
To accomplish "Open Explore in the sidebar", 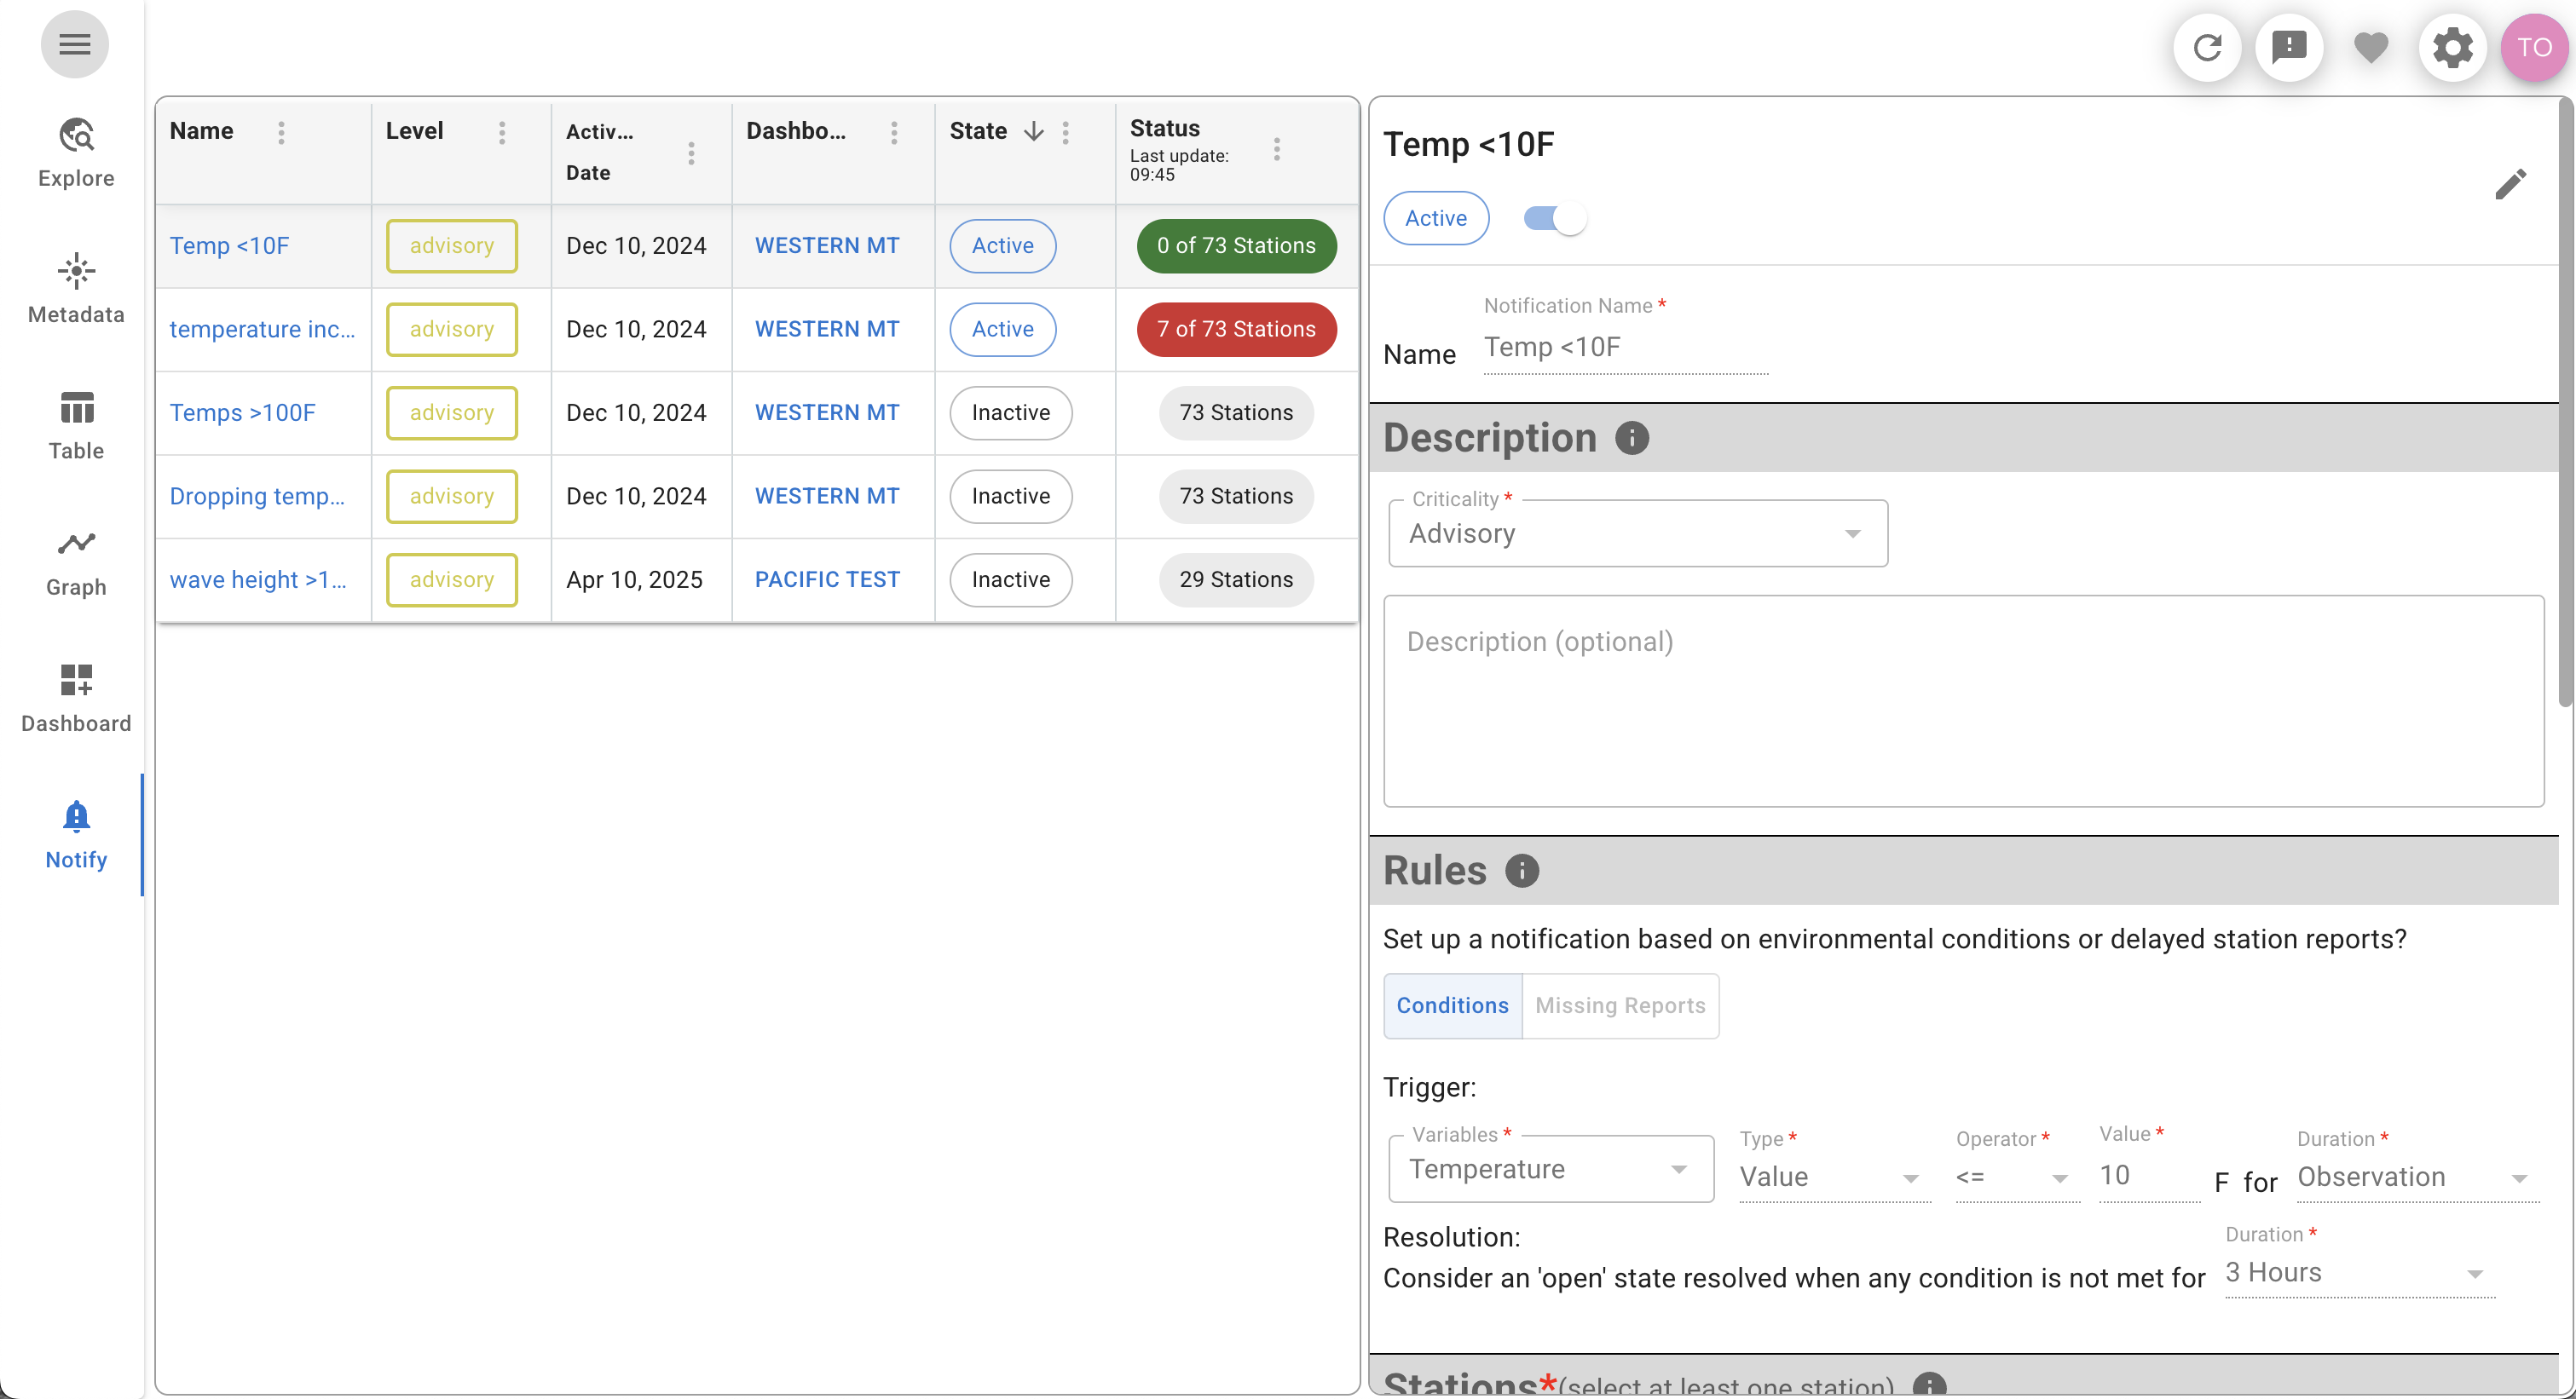I will 76,152.
